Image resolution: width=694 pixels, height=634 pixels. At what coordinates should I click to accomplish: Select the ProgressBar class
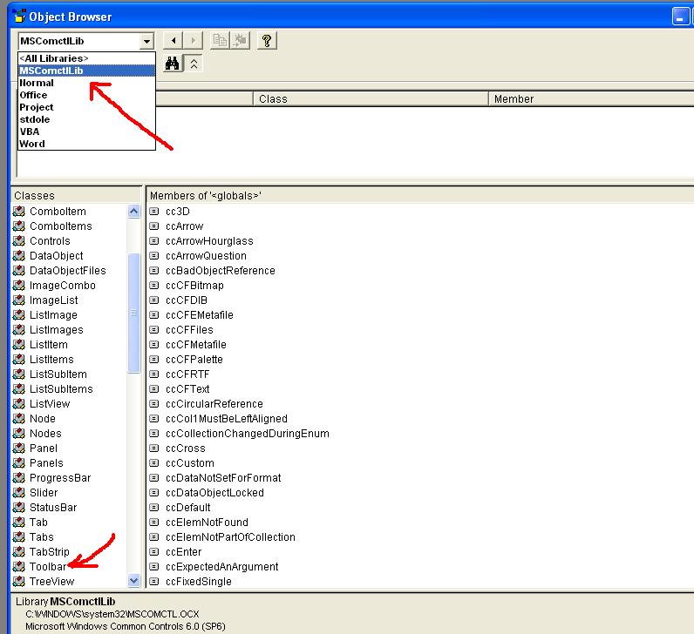click(x=60, y=477)
